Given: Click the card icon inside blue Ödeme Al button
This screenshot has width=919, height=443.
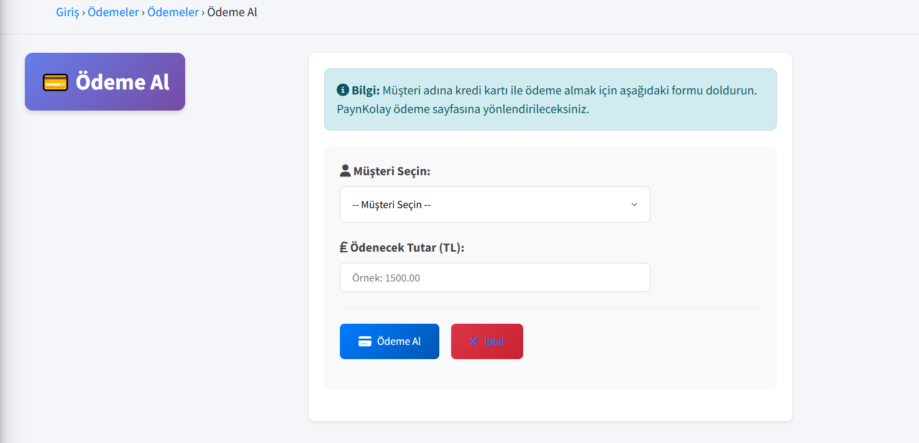Looking at the screenshot, I should (x=365, y=342).
